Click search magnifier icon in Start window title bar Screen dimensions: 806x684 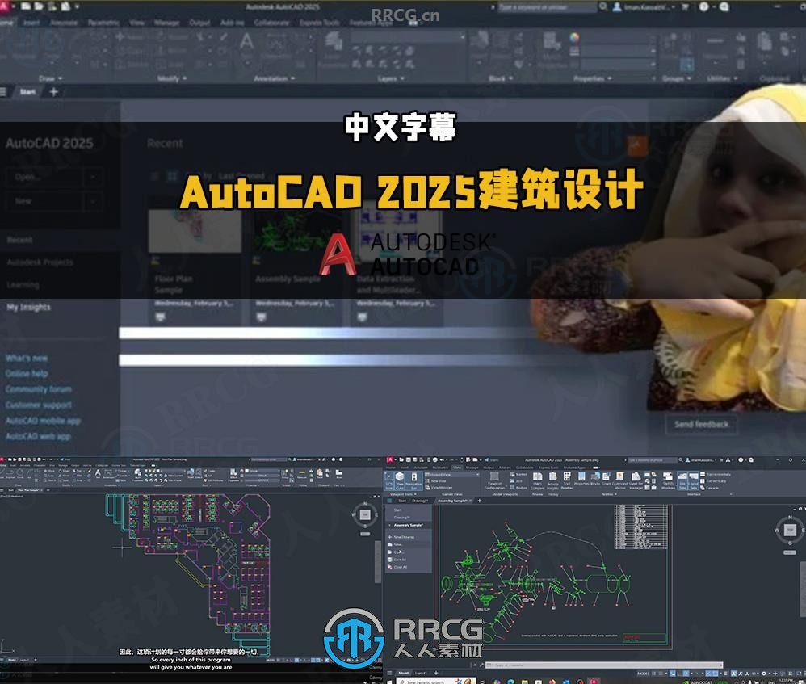pos(603,6)
